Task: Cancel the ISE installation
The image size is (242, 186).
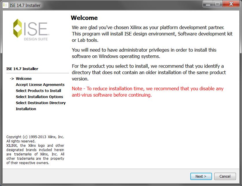Action: click(225, 176)
